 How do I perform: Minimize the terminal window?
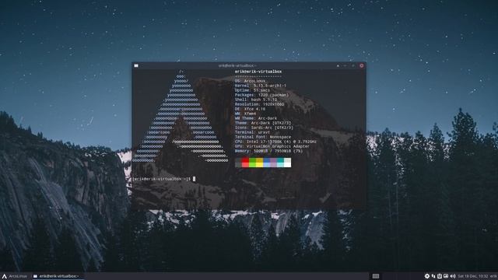[345, 65]
